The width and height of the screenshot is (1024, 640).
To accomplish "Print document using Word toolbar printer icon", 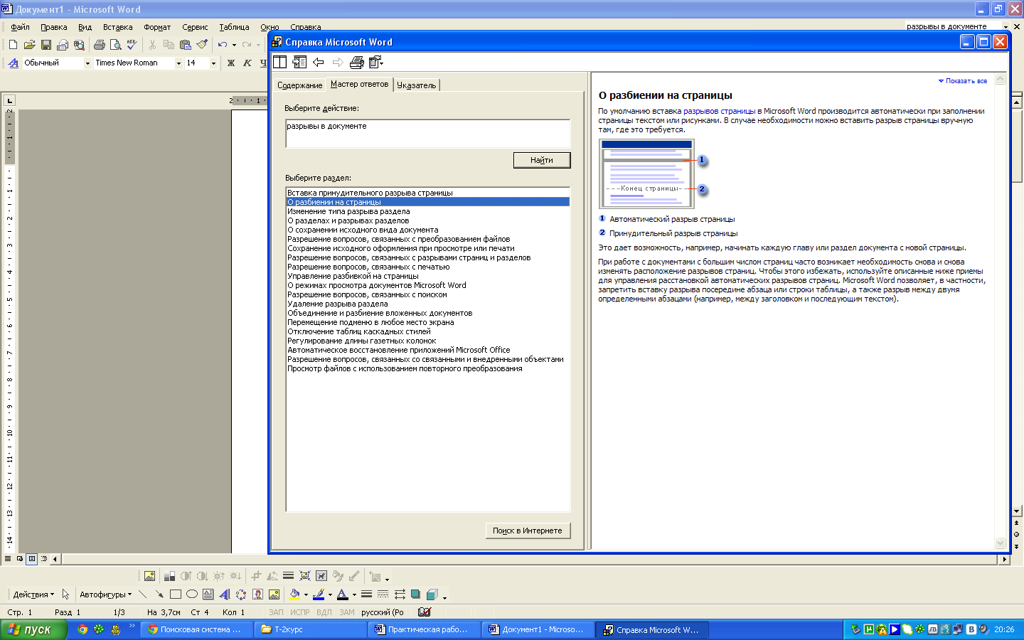I will click(100, 45).
